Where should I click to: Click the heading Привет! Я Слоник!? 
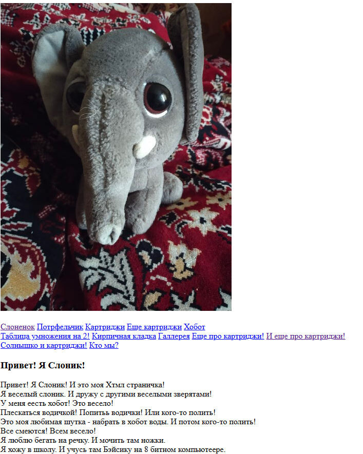tap(43, 365)
